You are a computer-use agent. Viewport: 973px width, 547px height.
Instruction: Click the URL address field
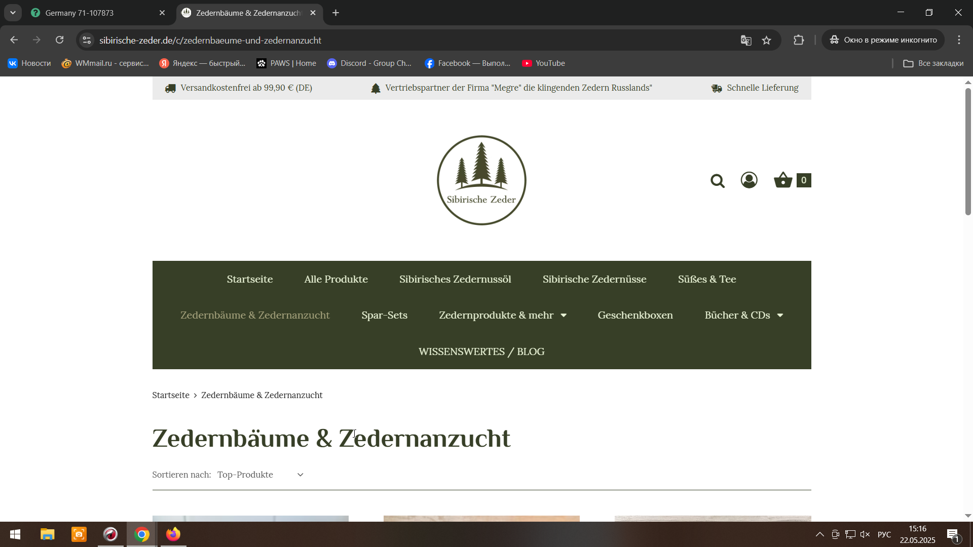pos(405,40)
